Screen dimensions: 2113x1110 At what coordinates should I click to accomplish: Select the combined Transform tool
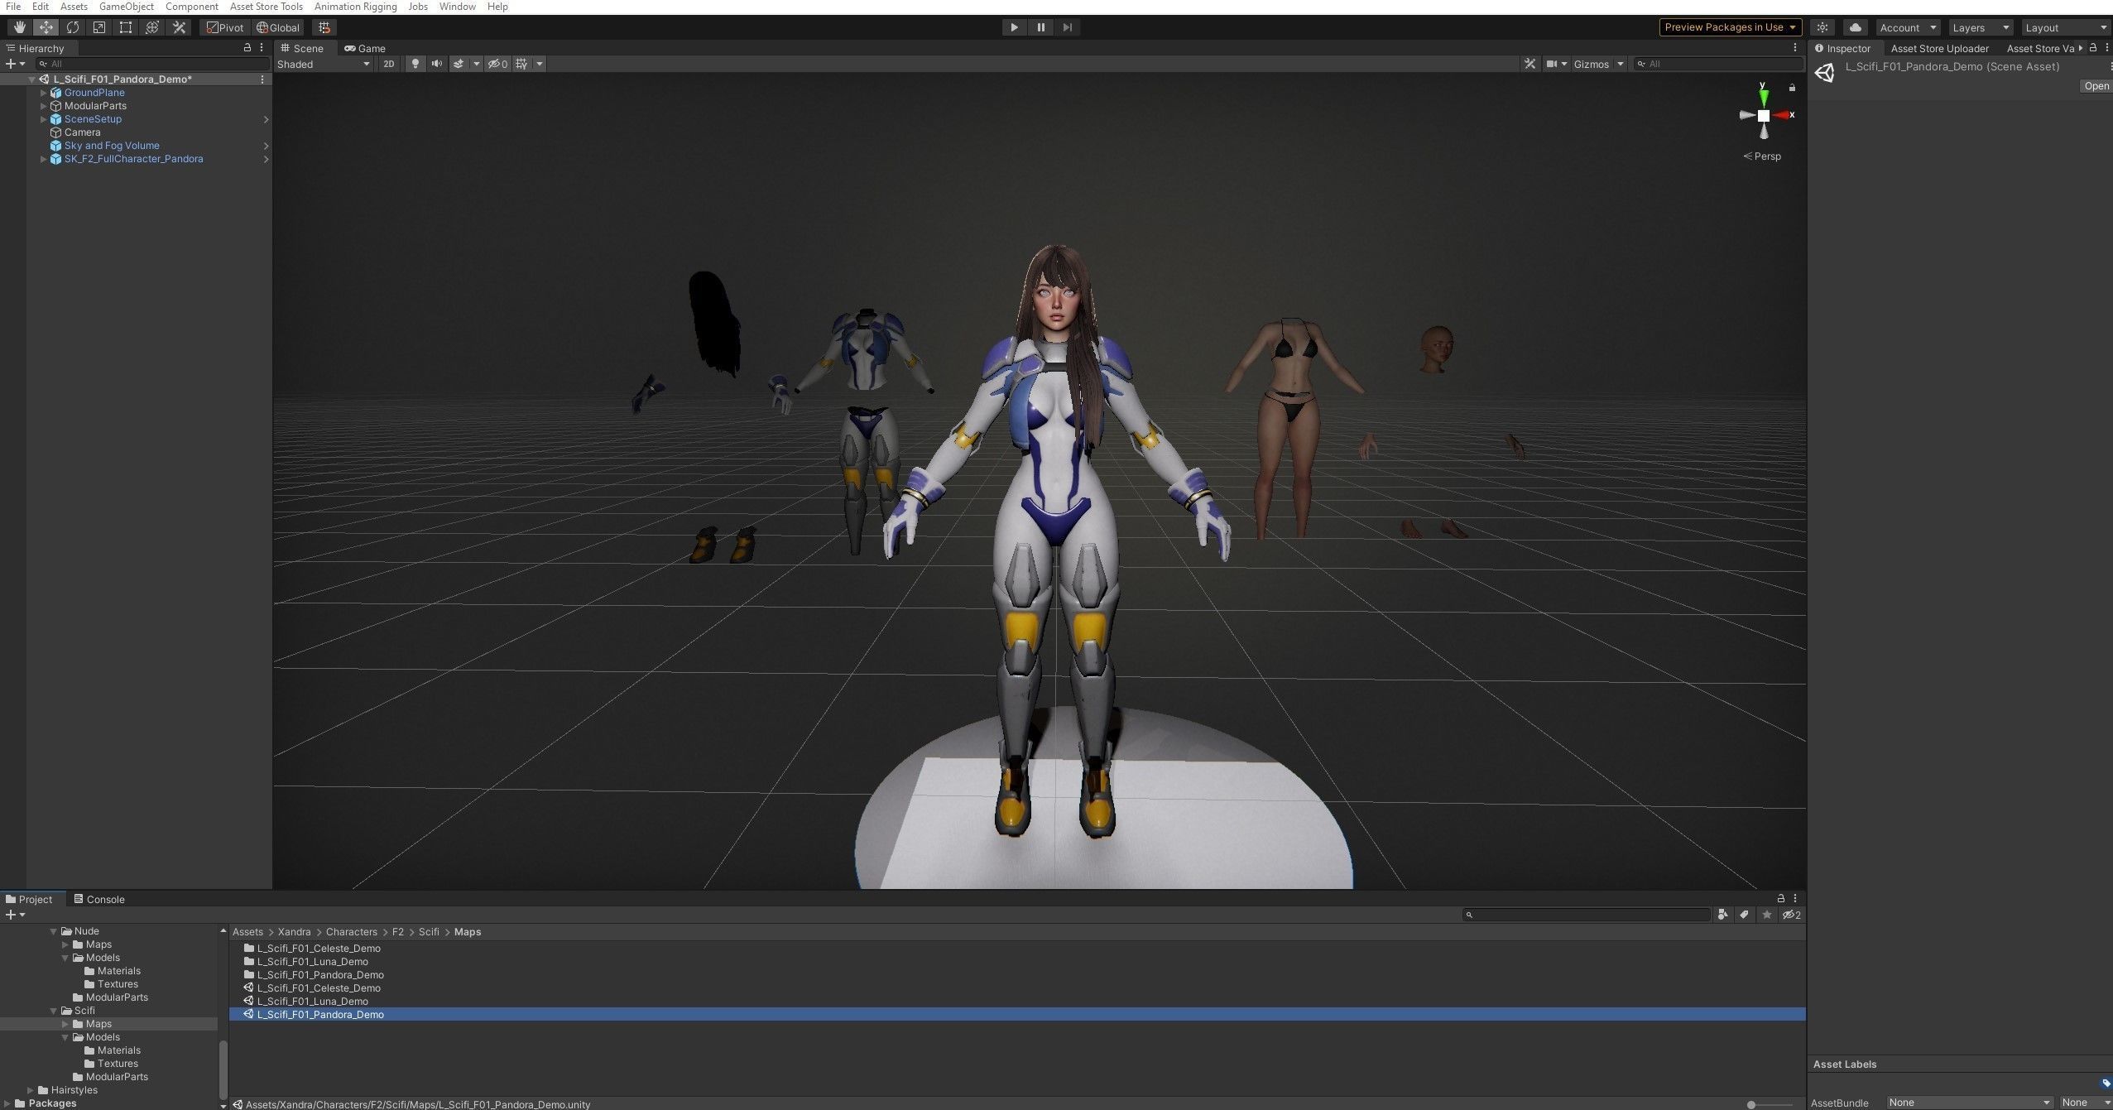(151, 27)
